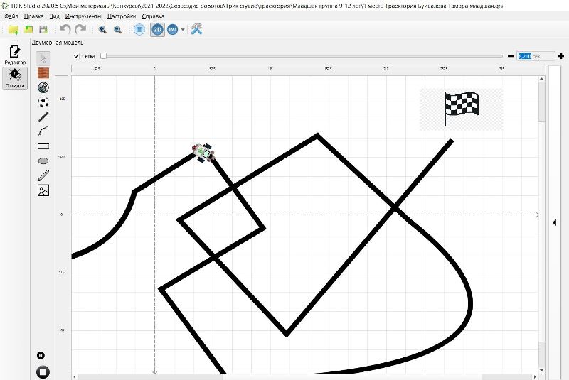Screen dimensions: 569x380
Task: Toggle the 2D model view button
Action: pos(157,29)
